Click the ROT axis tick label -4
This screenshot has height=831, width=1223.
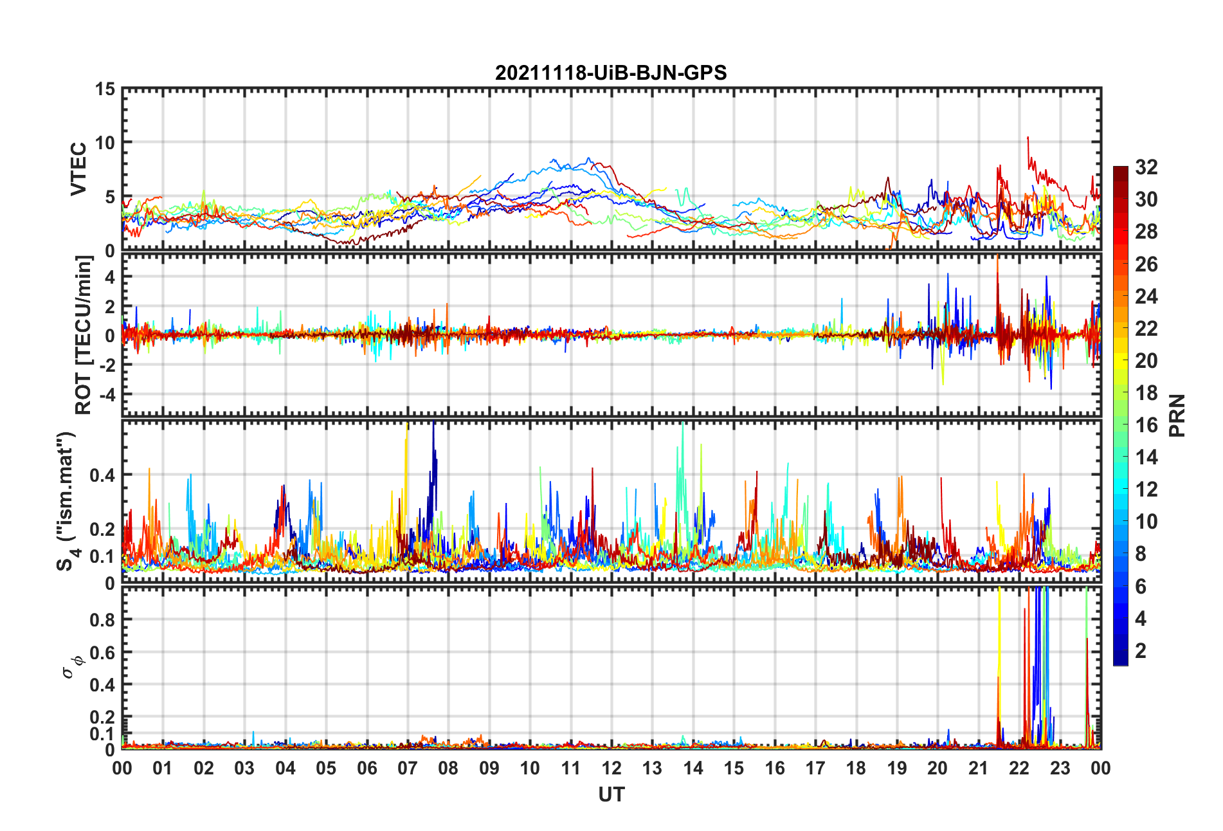click(106, 394)
